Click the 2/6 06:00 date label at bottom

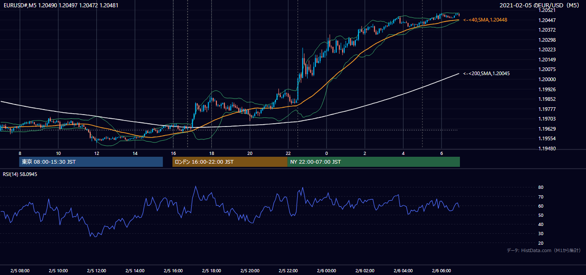coord(442,271)
